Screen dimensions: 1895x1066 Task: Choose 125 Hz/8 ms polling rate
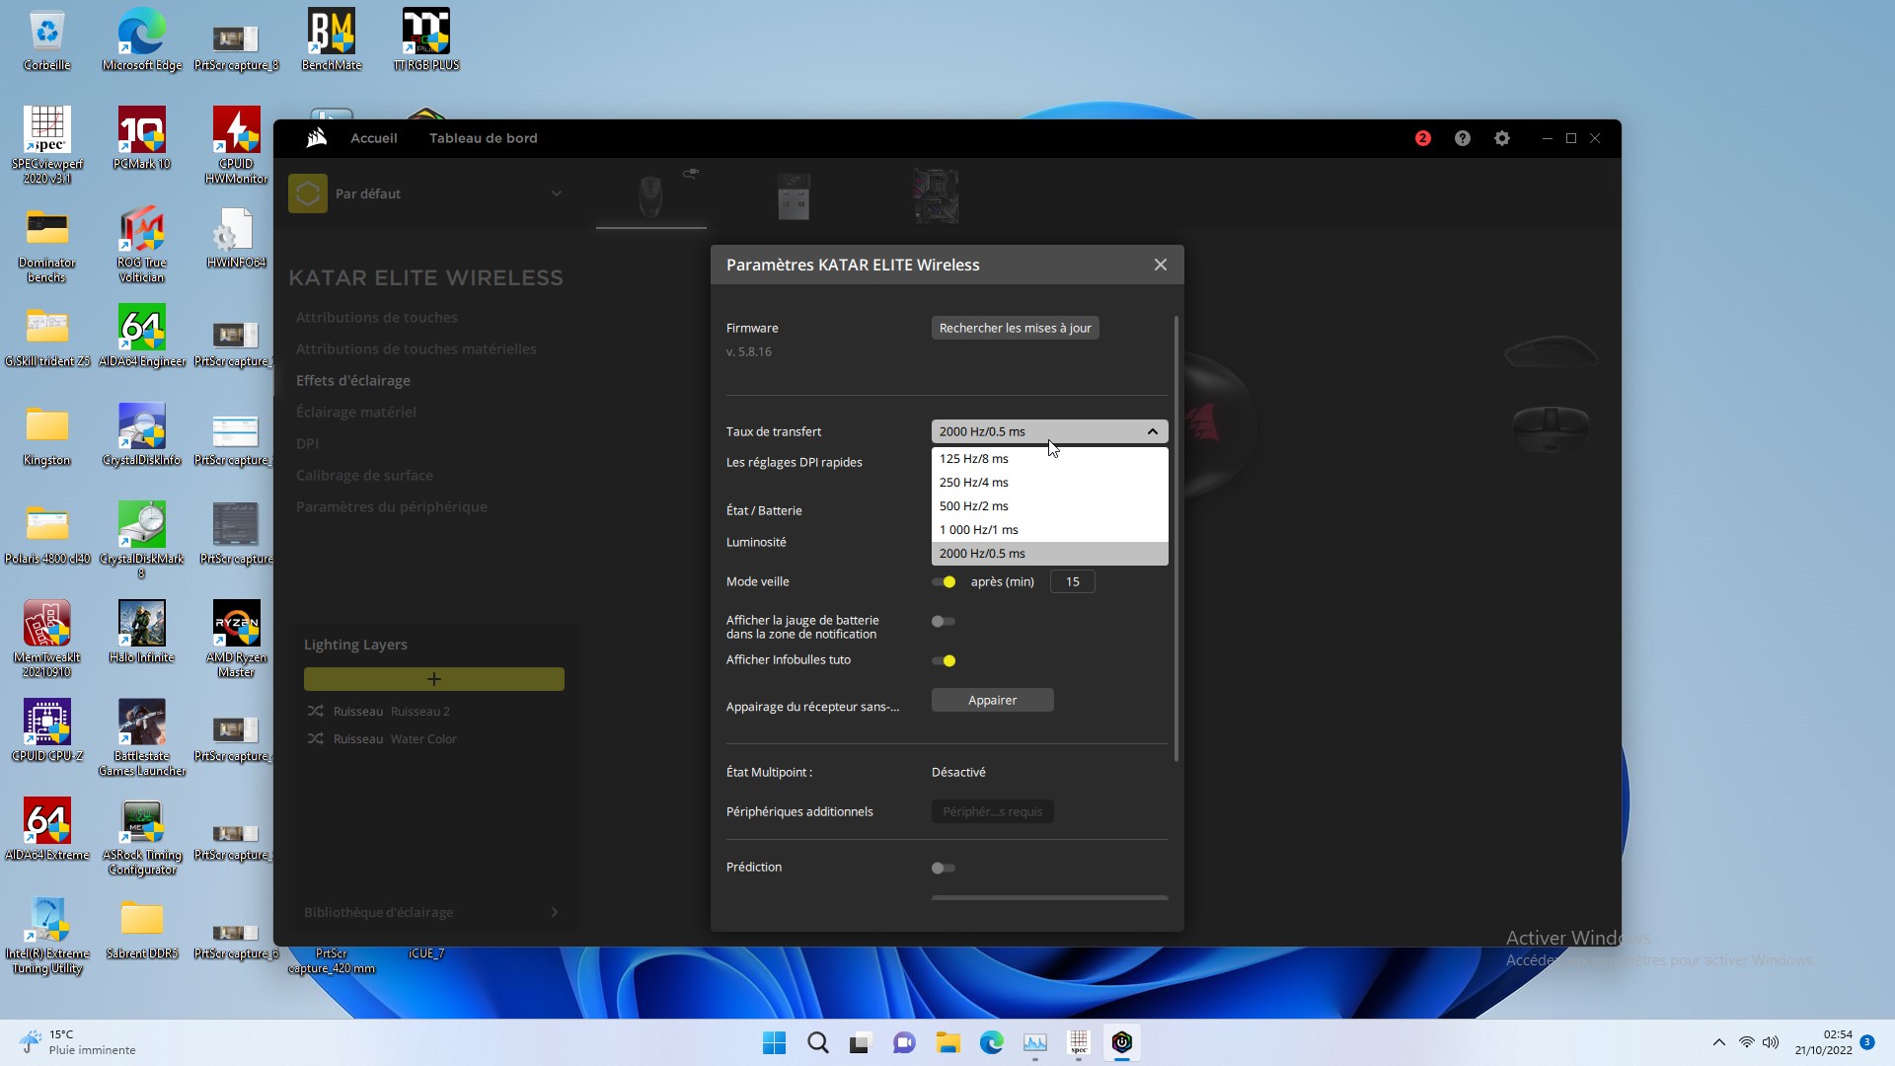click(1049, 459)
